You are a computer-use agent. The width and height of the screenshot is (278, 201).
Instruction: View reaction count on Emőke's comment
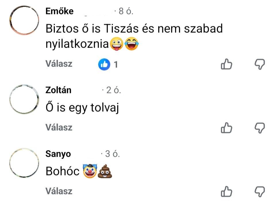116,65
